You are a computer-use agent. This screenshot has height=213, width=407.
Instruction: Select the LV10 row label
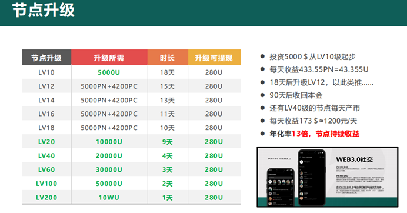[x=46, y=72]
